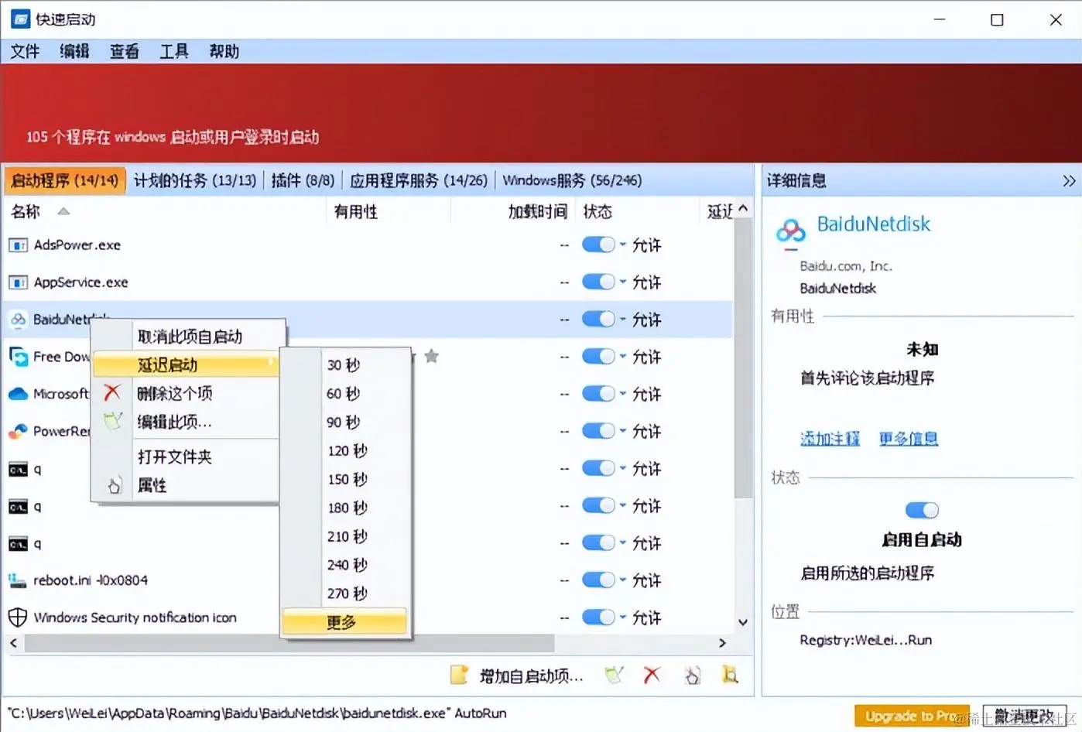Click the 添加注释 link
Image resolution: width=1082 pixels, height=732 pixels.
tap(830, 439)
